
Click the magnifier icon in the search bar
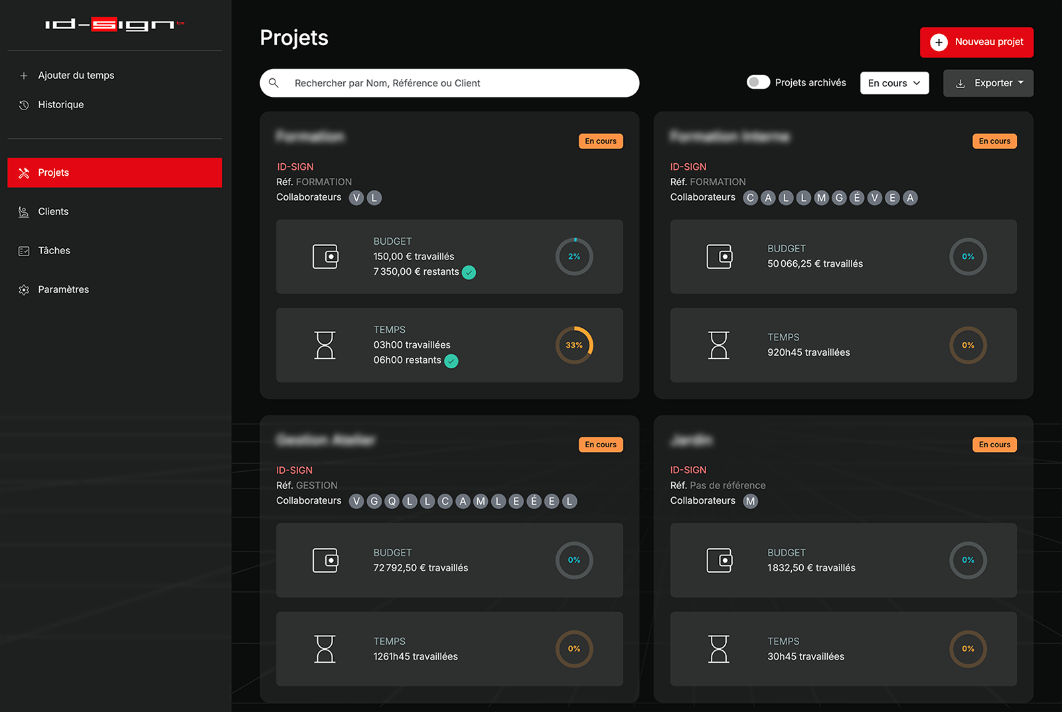pyautogui.click(x=273, y=83)
